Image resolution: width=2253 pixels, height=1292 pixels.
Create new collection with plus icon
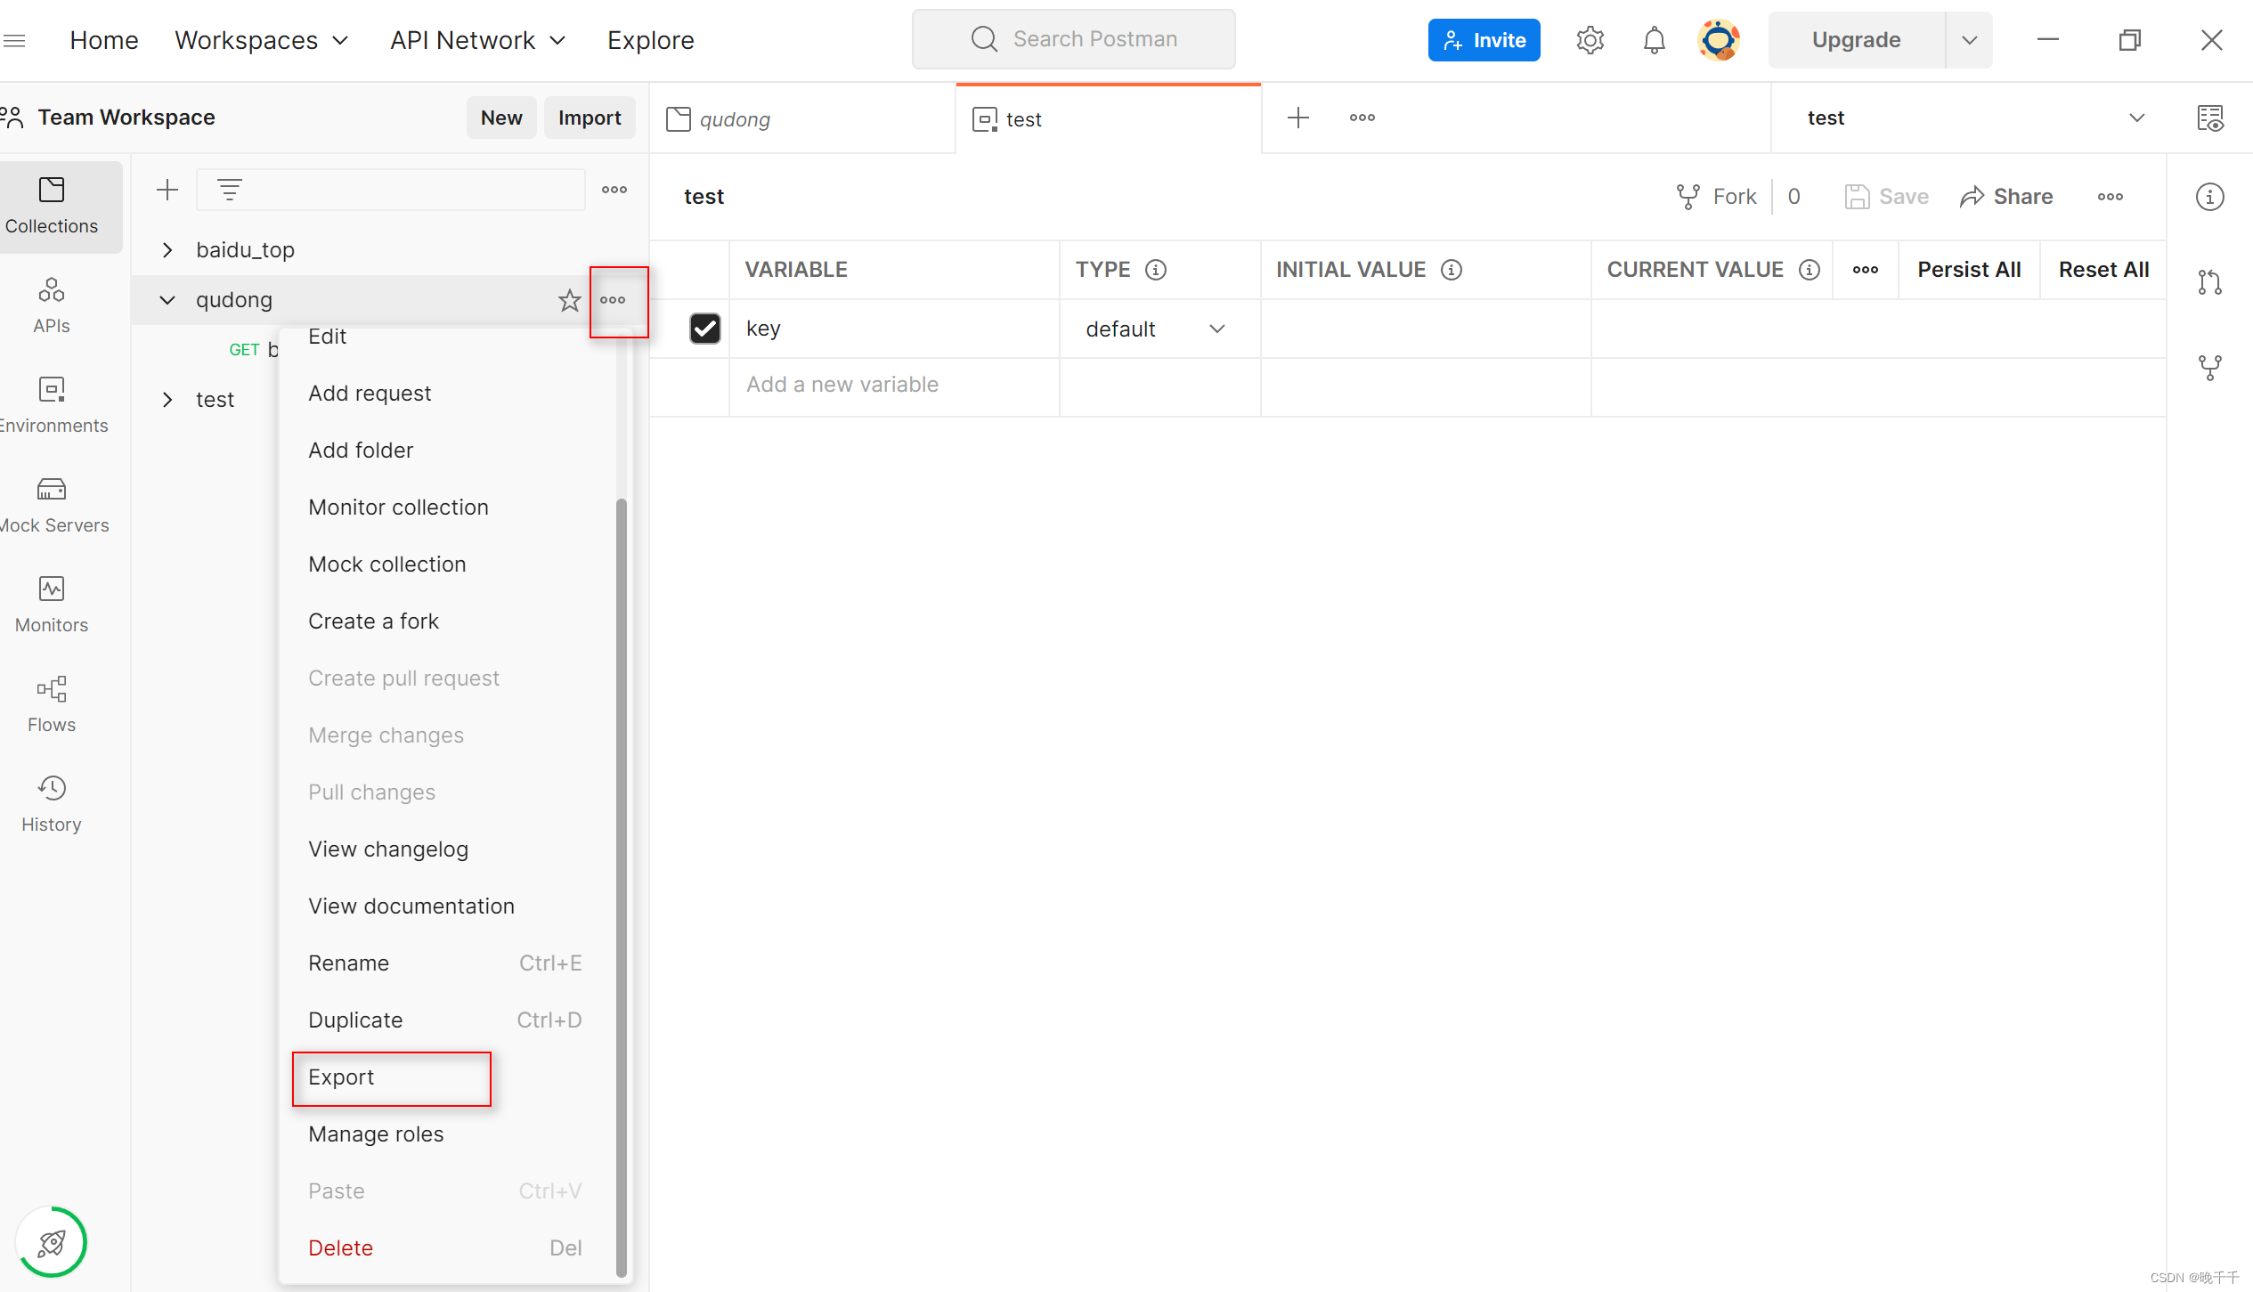point(167,190)
